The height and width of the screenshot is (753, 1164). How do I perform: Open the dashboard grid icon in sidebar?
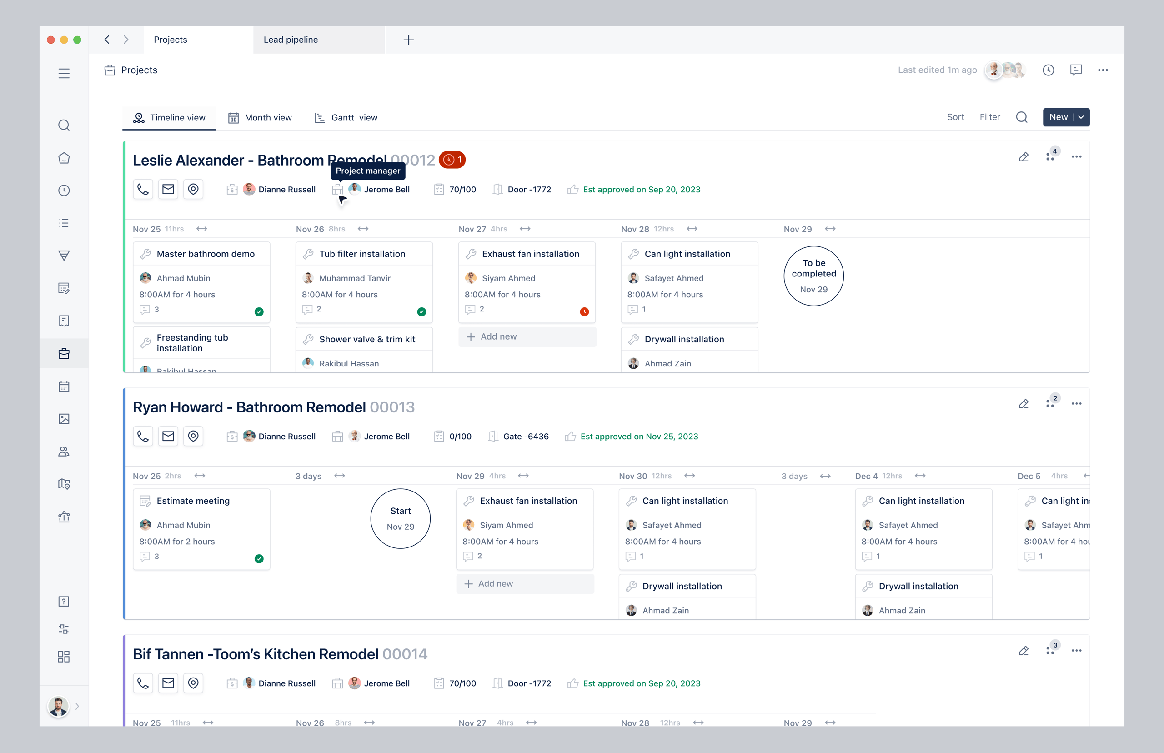point(64,657)
